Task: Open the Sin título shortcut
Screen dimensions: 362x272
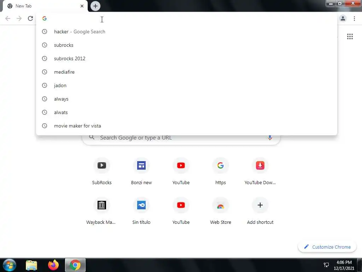Action: pos(141,211)
